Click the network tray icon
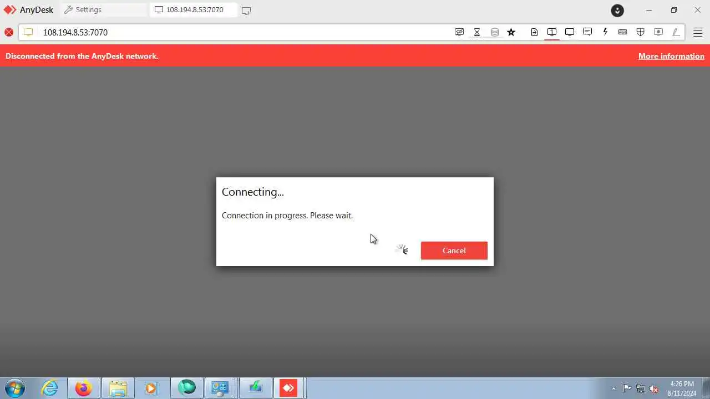This screenshot has width=710, height=399. click(641, 388)
